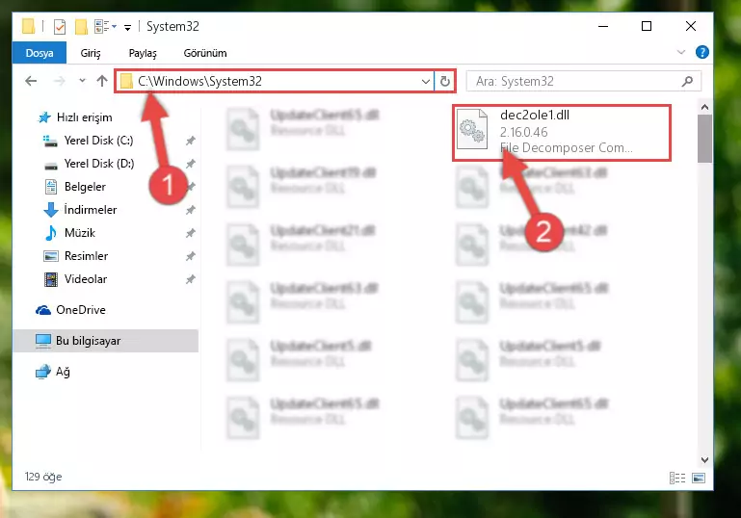741x518 pixels.
Task: Select Hızlı erişim in navigation pane
Action: click(84, 117)
